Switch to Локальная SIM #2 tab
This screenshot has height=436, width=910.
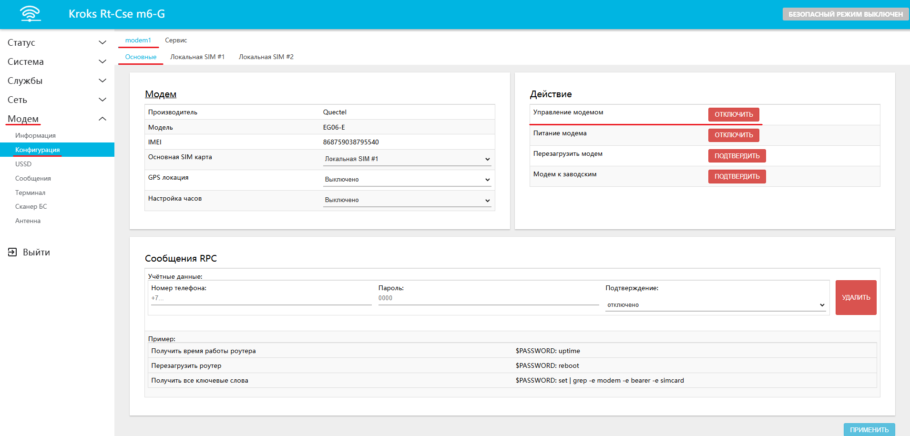click(266, 57)
